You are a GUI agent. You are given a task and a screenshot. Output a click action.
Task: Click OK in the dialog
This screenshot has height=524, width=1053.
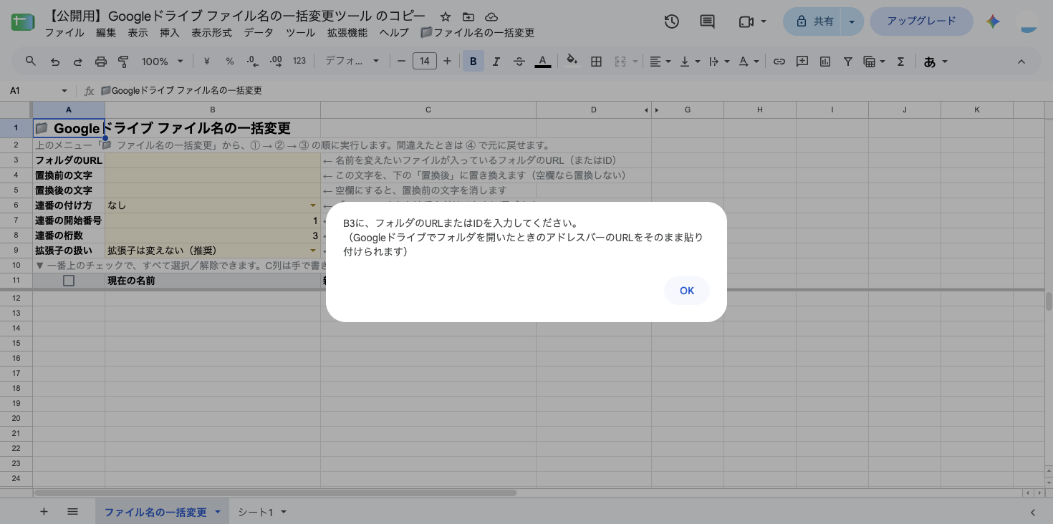click(x=687, y=291)
